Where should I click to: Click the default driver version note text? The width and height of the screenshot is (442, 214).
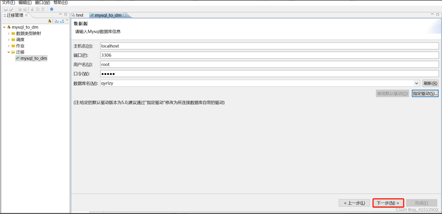[x=149, y=102]
